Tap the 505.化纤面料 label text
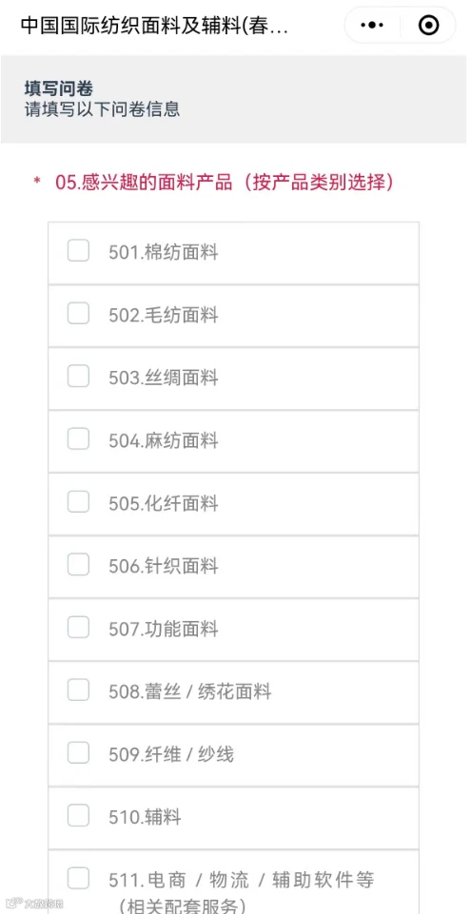 click(x=164, y=504)
